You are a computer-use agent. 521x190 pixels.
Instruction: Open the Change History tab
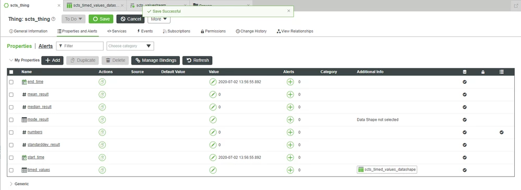[x=251, y=31]
